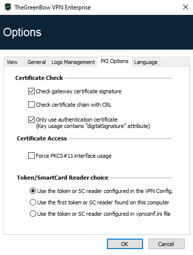Image resolution: width=193 pixels, height=255 pixels.
Task: Enable Force PKCS#11 interface usage
Action: [31, 156]
